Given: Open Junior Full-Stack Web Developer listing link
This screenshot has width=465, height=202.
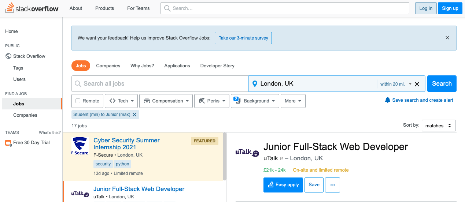Looking at the screenshot, I should coord(139,189).
